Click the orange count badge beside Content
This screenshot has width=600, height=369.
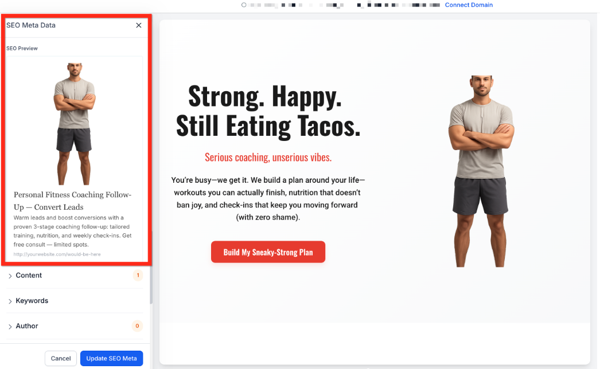click(138, 275)
